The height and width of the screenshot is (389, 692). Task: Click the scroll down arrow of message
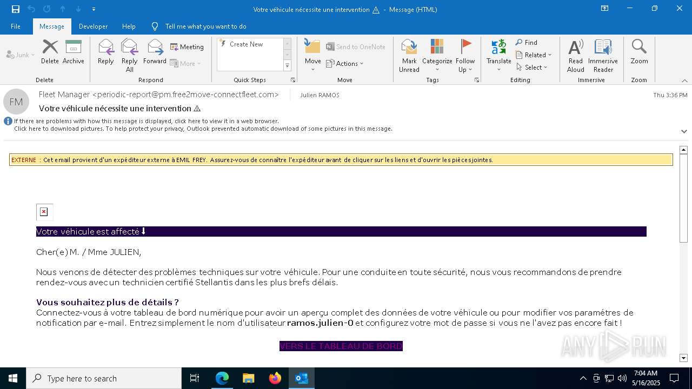click(683, 358)
